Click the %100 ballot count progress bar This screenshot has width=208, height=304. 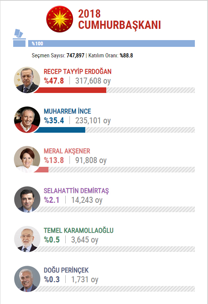(112, 43)
